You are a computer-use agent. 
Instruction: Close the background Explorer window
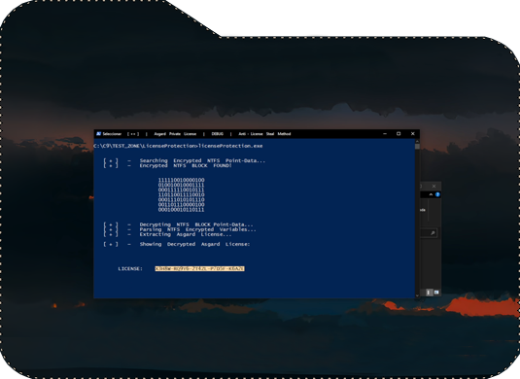433,186
